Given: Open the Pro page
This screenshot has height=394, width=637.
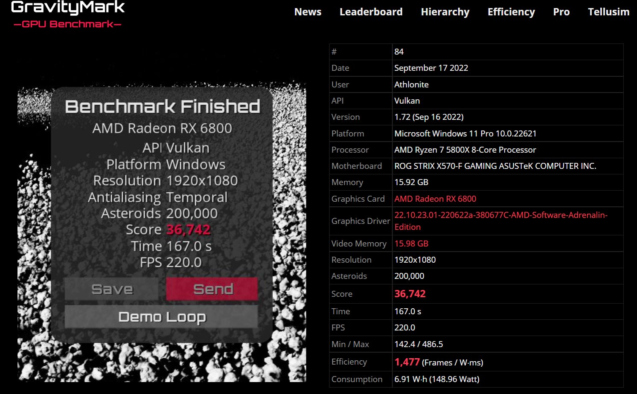Looking at the screenshot, I should (x=561, y=12).
